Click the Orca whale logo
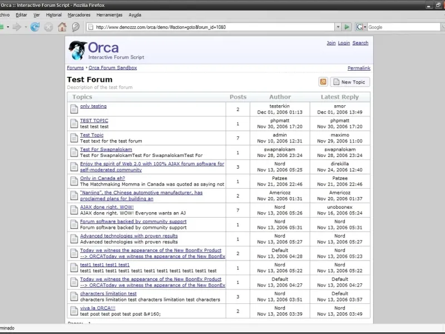Screen dimensions: 445x334 77,50
